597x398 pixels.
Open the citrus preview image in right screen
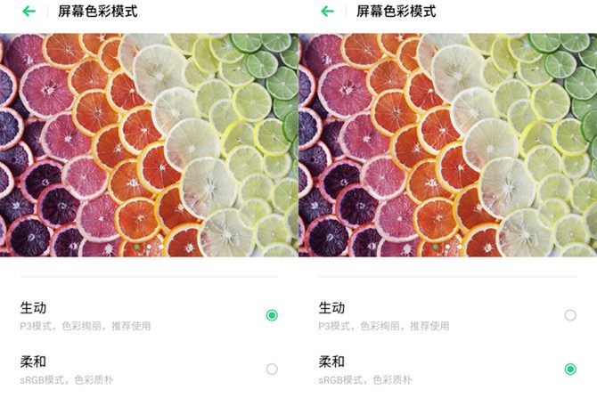point(447,145)
